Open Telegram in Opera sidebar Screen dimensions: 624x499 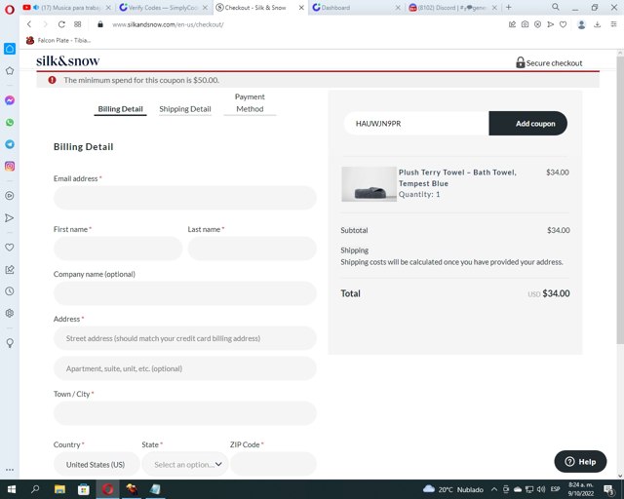point(10,144)
